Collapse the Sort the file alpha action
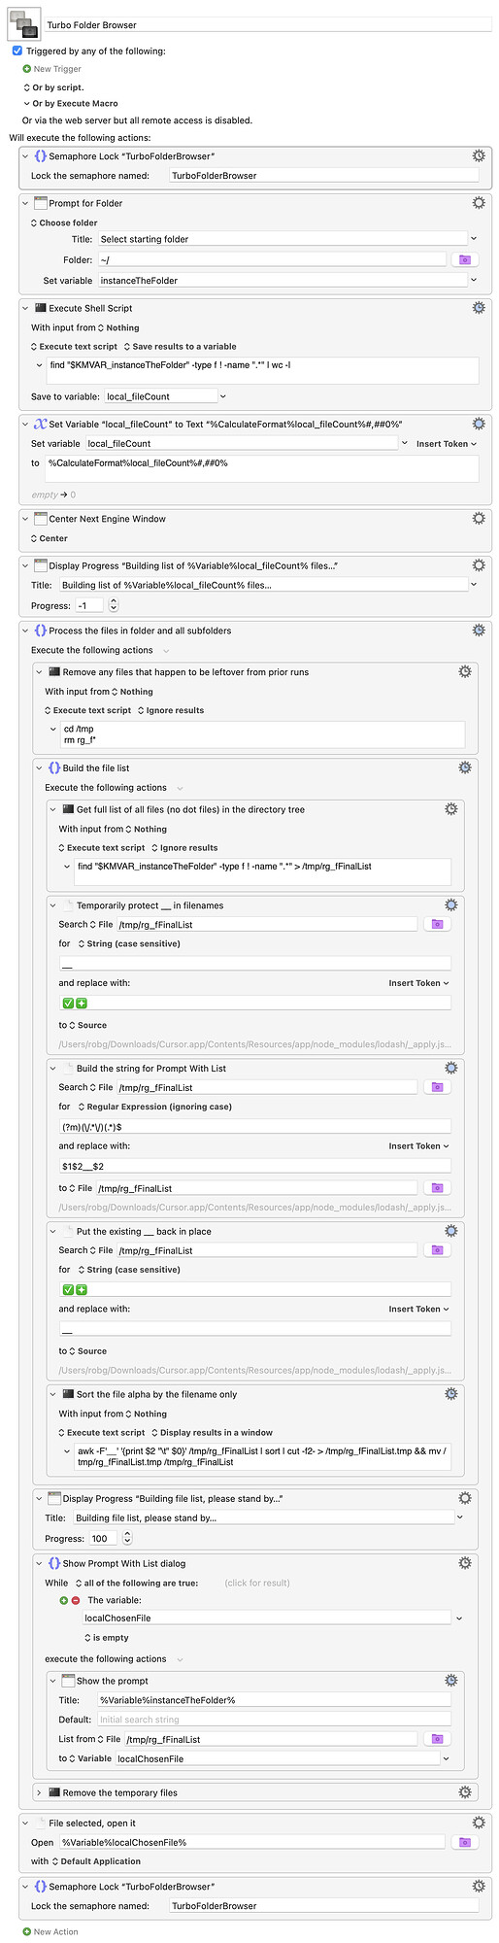499x1943 pixels. (x=53, y=1394)
